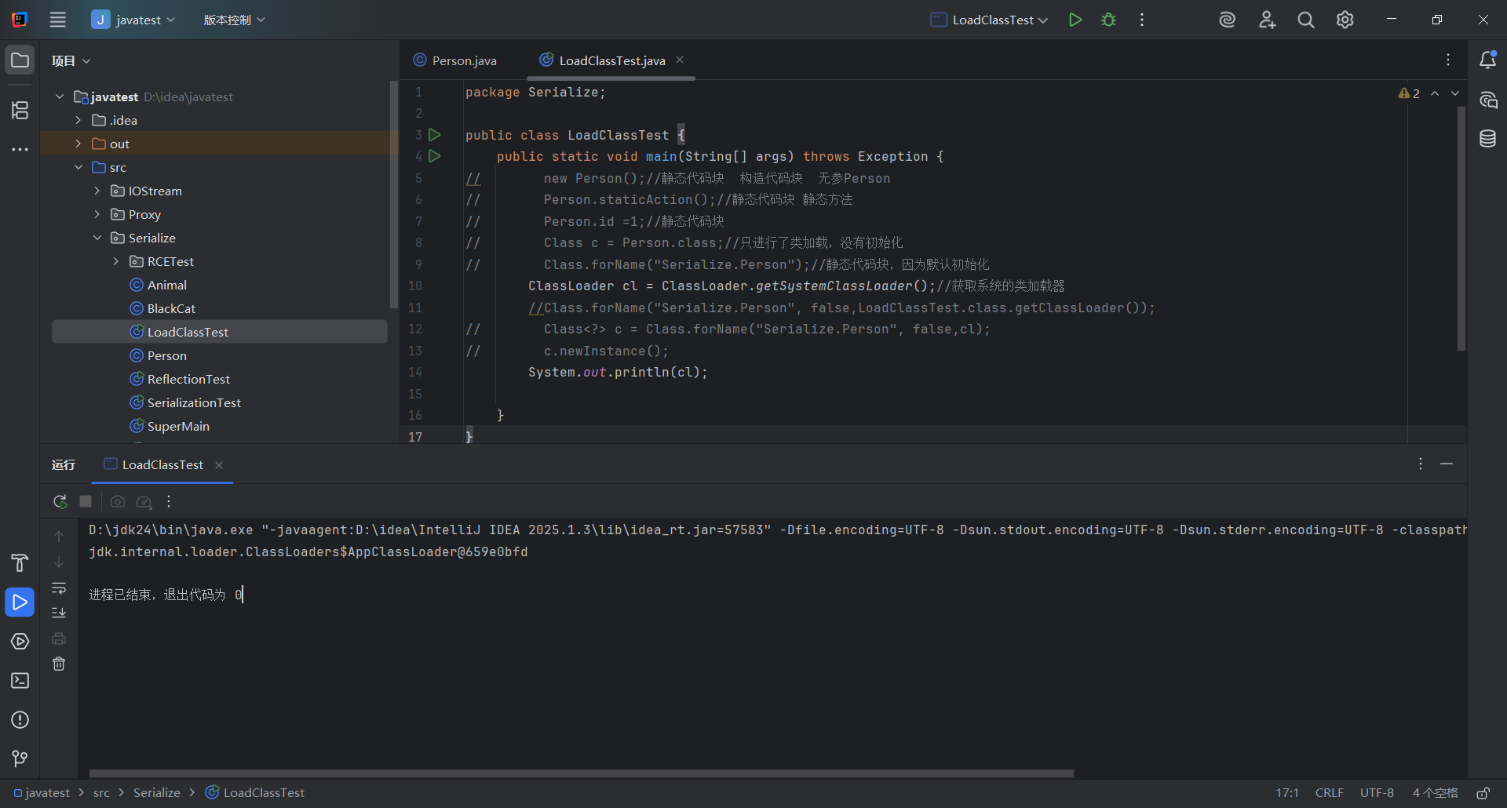The image size is (1507, 808).
Task: Open the profiler attach icon in run toolbar
Action: [144, 501]
